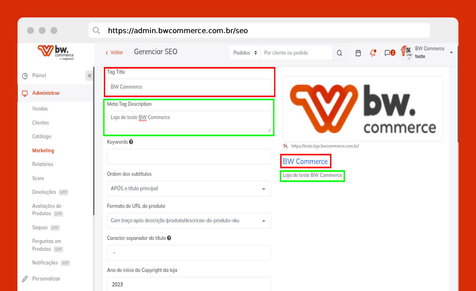
Task: Click the blue BW Commerce preview title
Action: 305,161
